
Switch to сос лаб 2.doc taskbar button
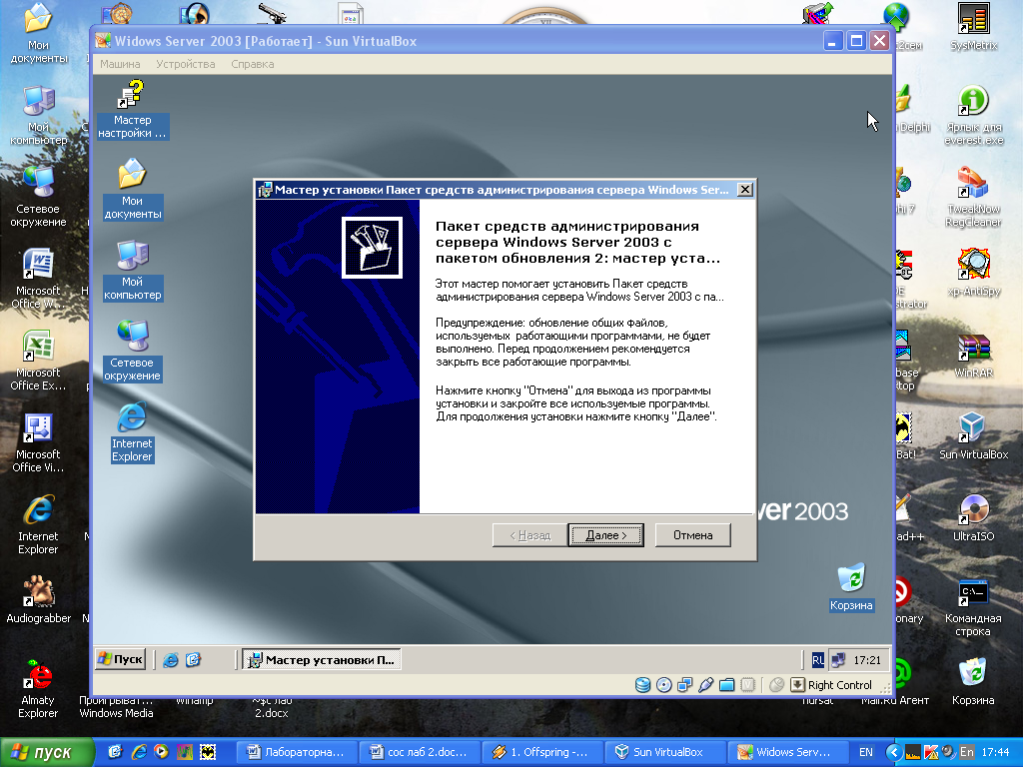[x=420, y=752]
